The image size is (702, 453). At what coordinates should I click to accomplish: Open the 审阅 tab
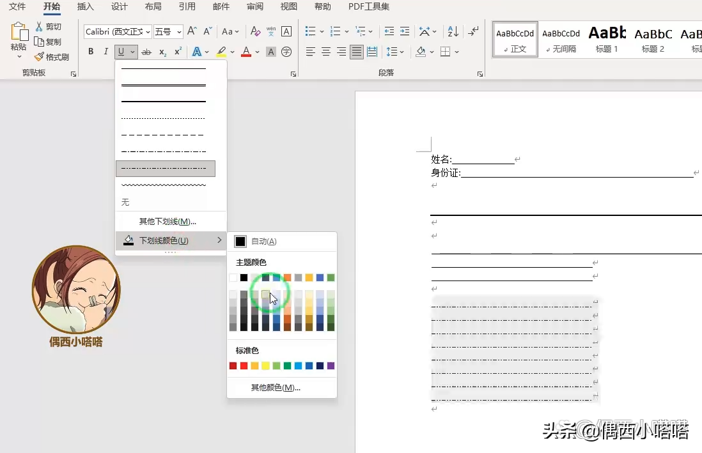[x=254, y=6]
